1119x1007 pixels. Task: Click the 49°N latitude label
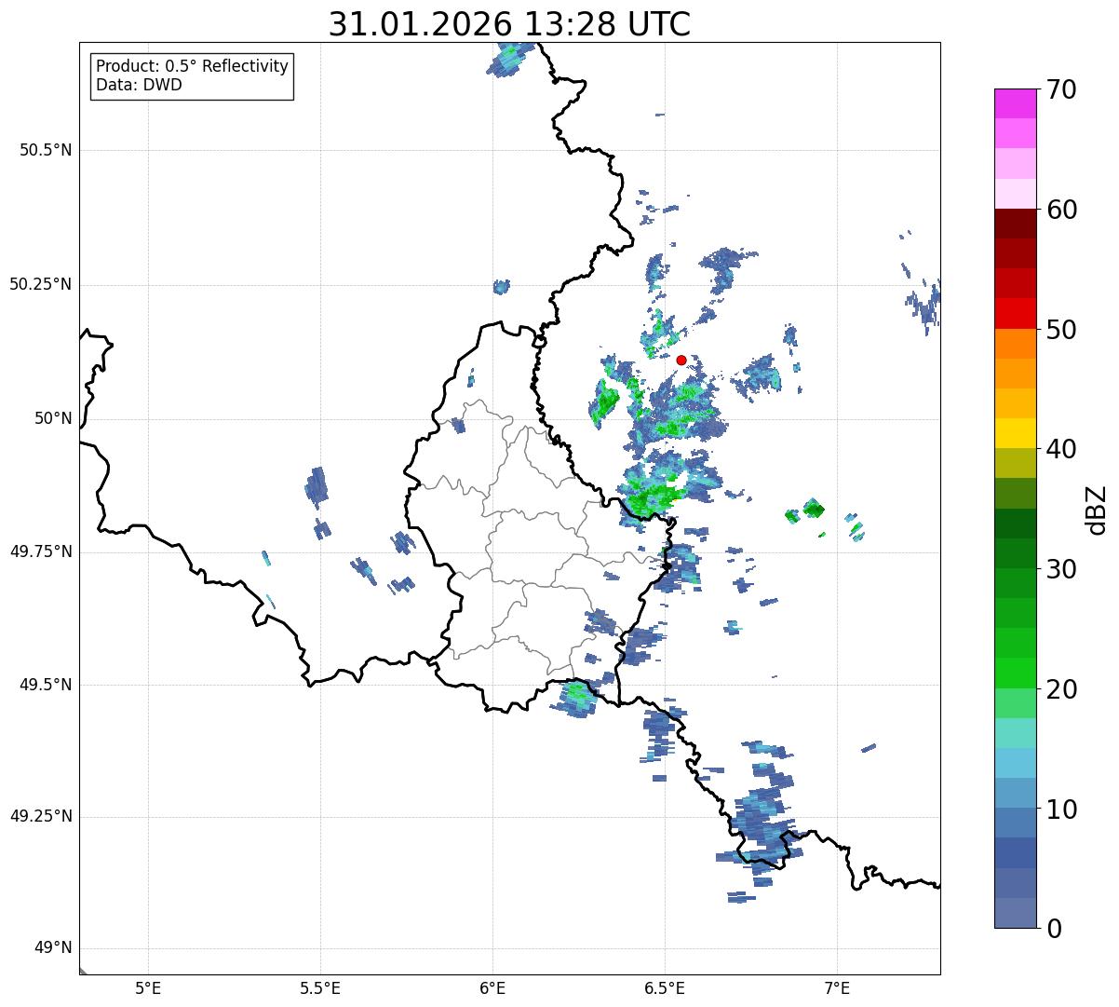(x=52, y=948)
